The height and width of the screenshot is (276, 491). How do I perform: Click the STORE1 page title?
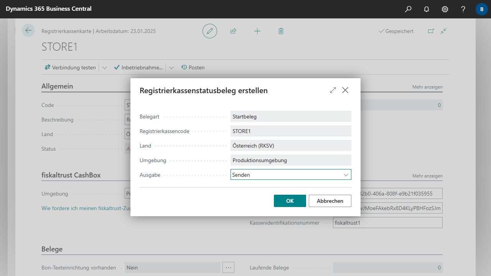tap(59, 47)
